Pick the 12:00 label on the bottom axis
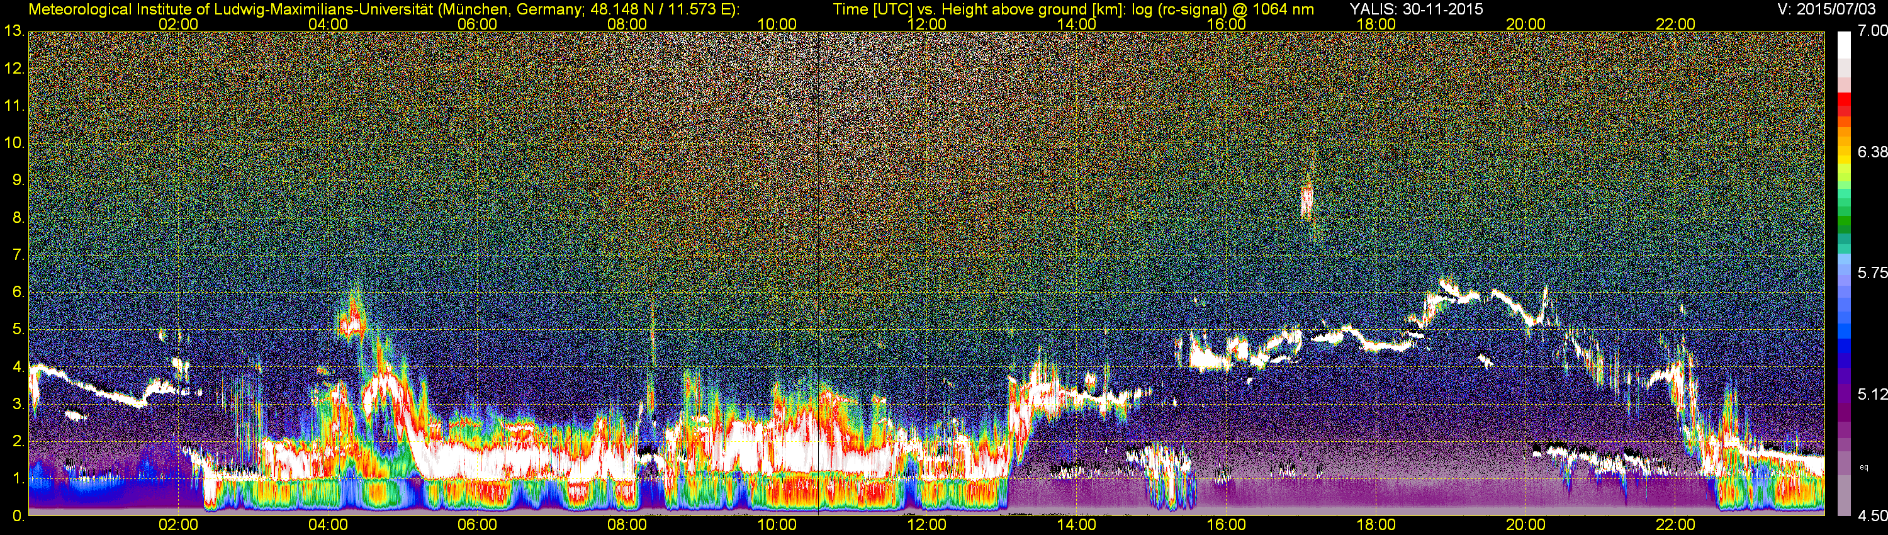1888x535 pixels. click(x=927, y=525)
